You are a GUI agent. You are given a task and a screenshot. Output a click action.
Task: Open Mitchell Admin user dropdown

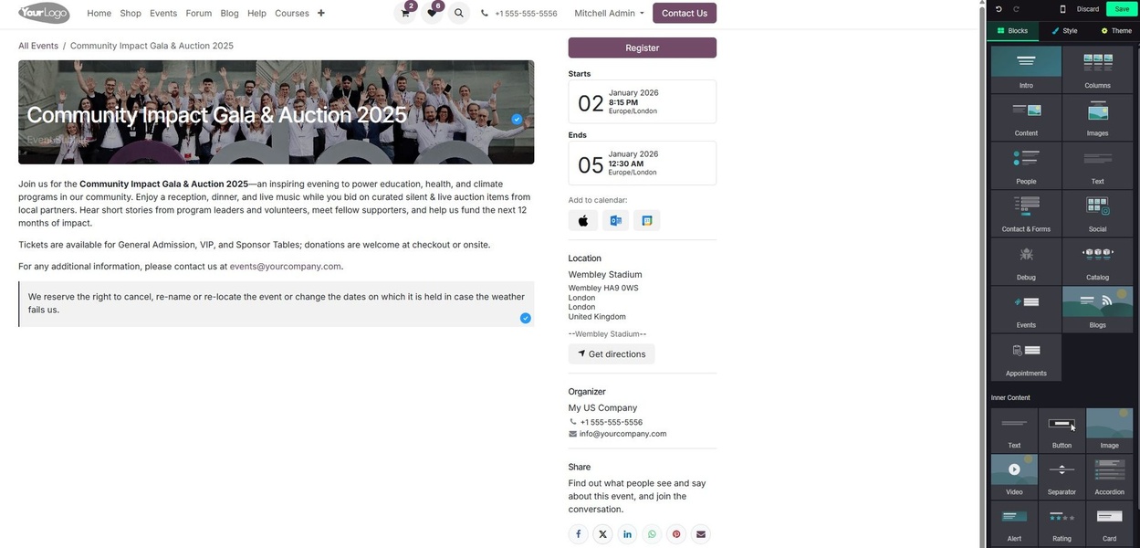pos(609,14)
